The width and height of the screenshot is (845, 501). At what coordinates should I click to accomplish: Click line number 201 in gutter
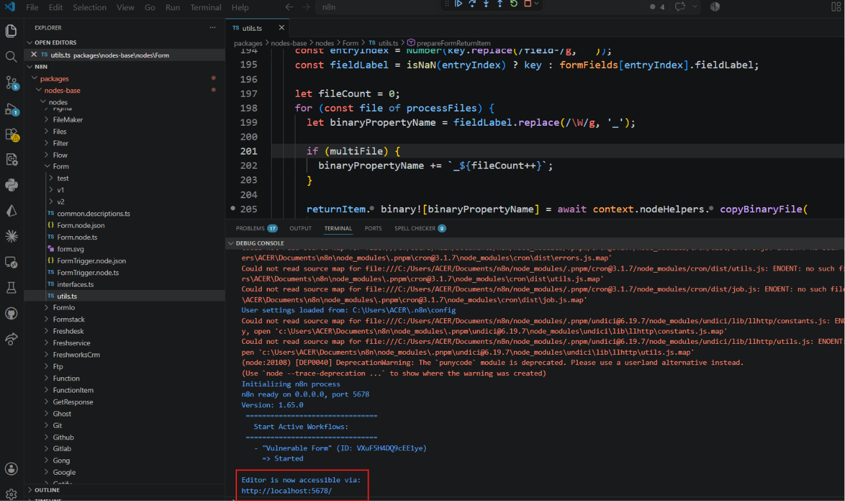click(248, 151)
